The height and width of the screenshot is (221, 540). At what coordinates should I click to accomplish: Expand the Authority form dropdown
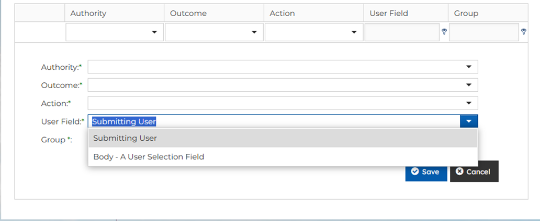(469, 67)
